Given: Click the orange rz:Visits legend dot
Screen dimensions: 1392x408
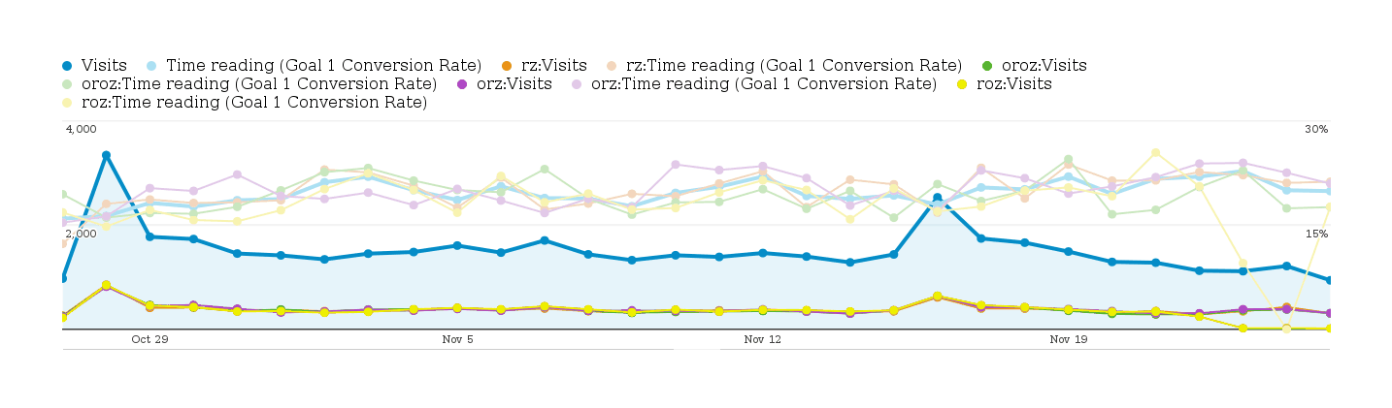Looking at the screenshot, I should [x=507, y=66].
